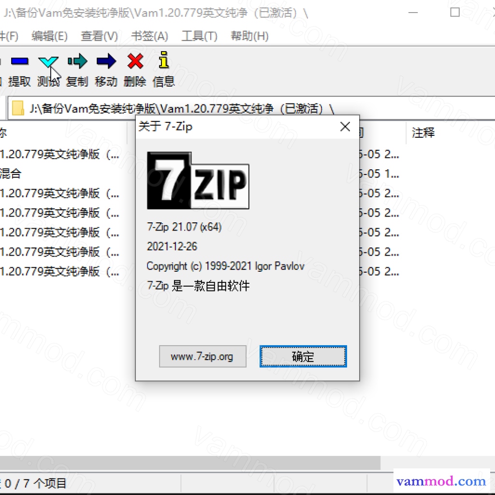Open the 工具(T) menu
Image resolution: width=495 pixels, height=495 pixels.
[x=200, y=36]
